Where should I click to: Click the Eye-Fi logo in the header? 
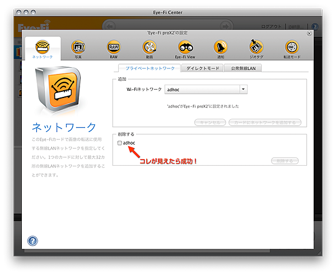click(x=34, y=26)
